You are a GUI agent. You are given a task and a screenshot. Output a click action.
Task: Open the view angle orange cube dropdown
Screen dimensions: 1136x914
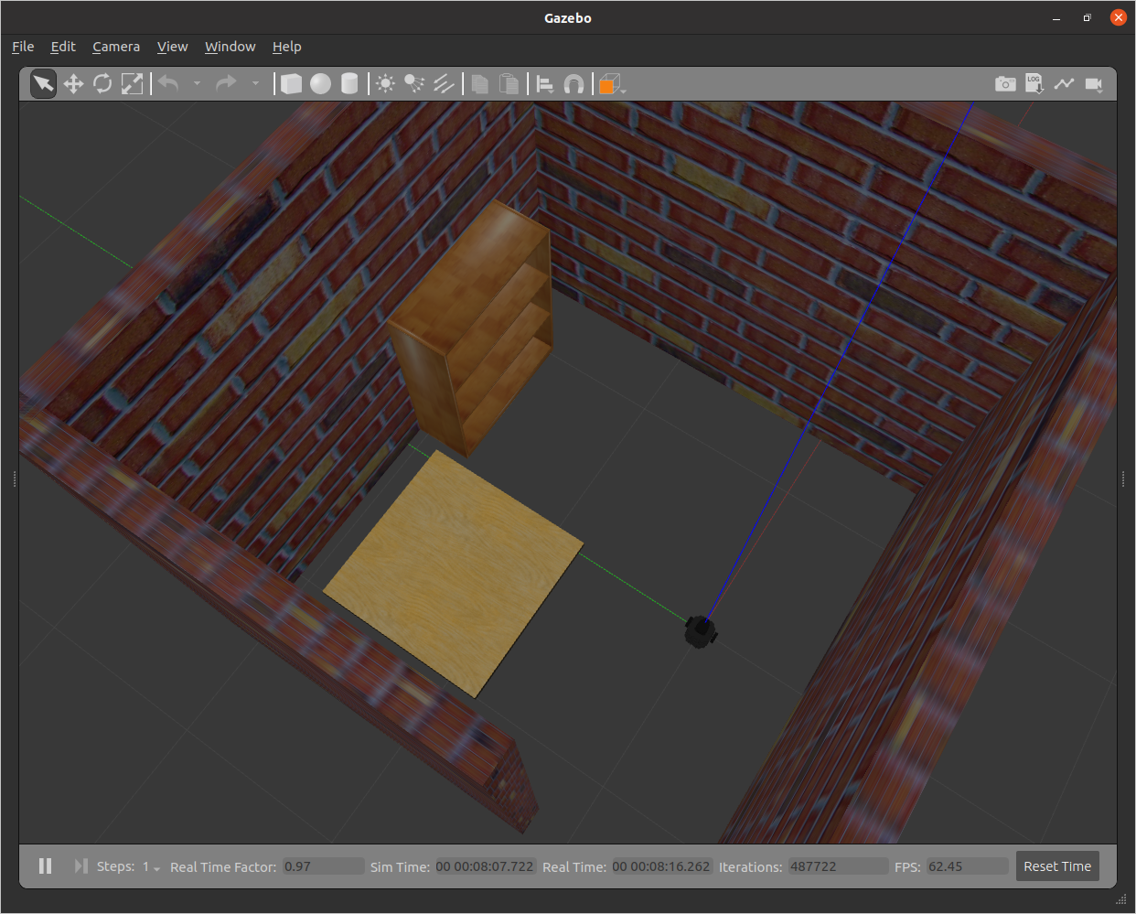pyautogui.click(x=611, y=84)
